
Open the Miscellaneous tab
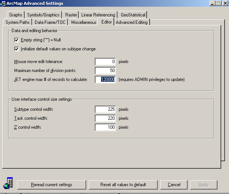tap(84, 22)
